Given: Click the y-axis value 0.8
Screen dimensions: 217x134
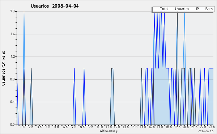Looking at the screenshot, I should click(12, 79).
